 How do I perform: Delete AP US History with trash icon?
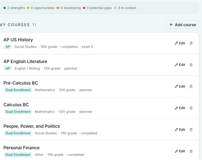click(x=191, y=43)
